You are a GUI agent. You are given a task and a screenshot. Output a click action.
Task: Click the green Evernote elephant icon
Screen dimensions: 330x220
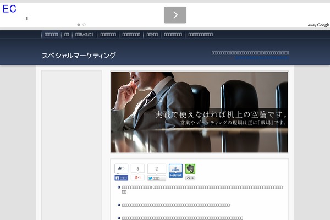(x=190, y=169)
